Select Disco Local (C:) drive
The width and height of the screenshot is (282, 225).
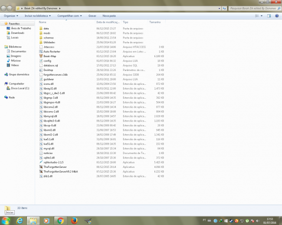tap(20, 88)
